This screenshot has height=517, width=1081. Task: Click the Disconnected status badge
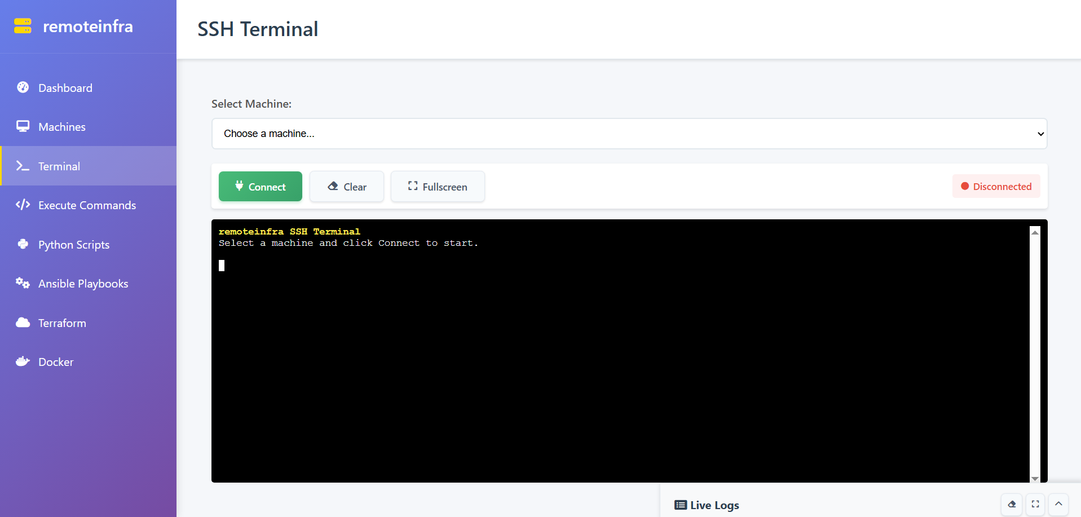pos(996,186)
